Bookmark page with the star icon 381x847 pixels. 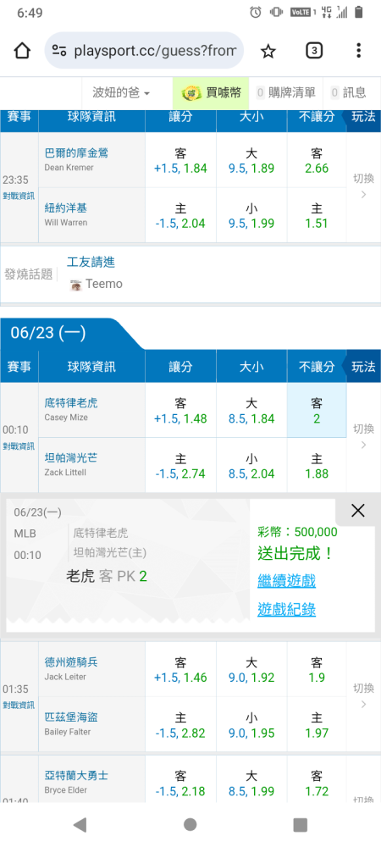(268, 51)
